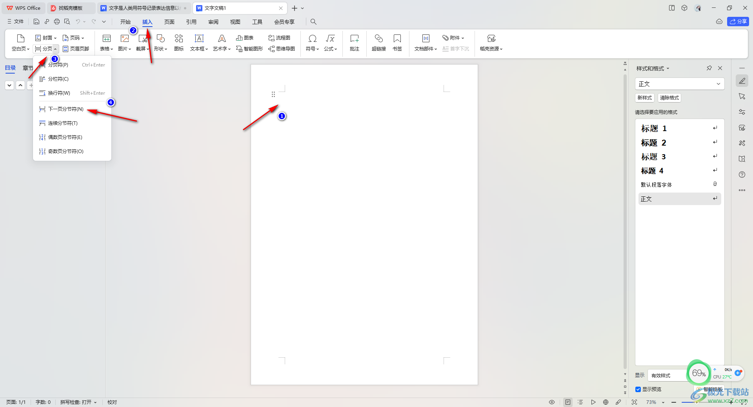Click the print preview icon
Viewport: 753px width, 407px height.
(67, 22)
